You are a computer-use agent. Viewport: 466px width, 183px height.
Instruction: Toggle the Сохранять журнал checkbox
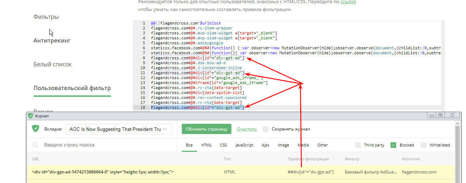pyautogui.click(x=265, y=129)
